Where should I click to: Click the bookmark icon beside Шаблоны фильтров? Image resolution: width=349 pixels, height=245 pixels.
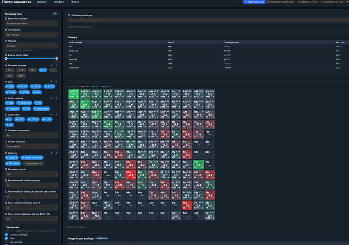tap(69, 15)
